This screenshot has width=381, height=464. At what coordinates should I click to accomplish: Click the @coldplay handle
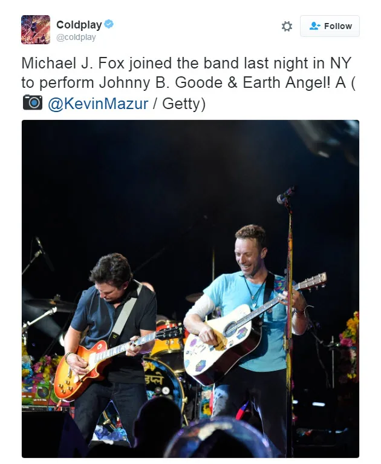76,38
